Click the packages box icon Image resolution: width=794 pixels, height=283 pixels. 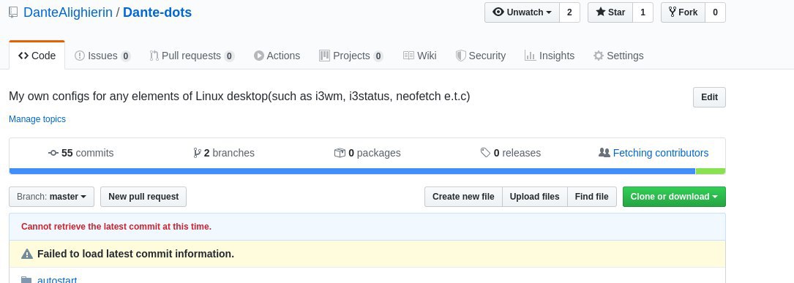(x=340, y=153)
